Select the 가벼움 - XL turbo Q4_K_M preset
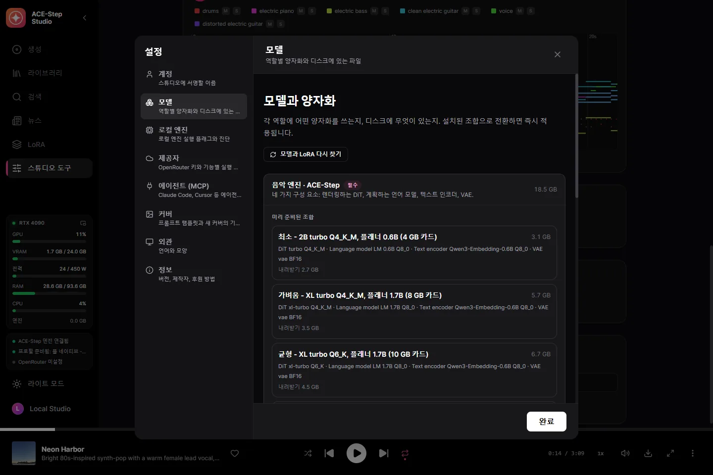 (x=414, y=311)
